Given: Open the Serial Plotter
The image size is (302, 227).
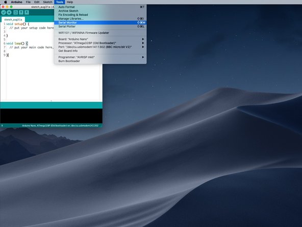Looking at the screenshot, I should (x=100, y=27).
